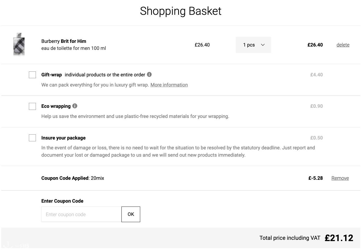361x252 pixels.
Task: Select the £21.12 total price
Action: (339, 238)
